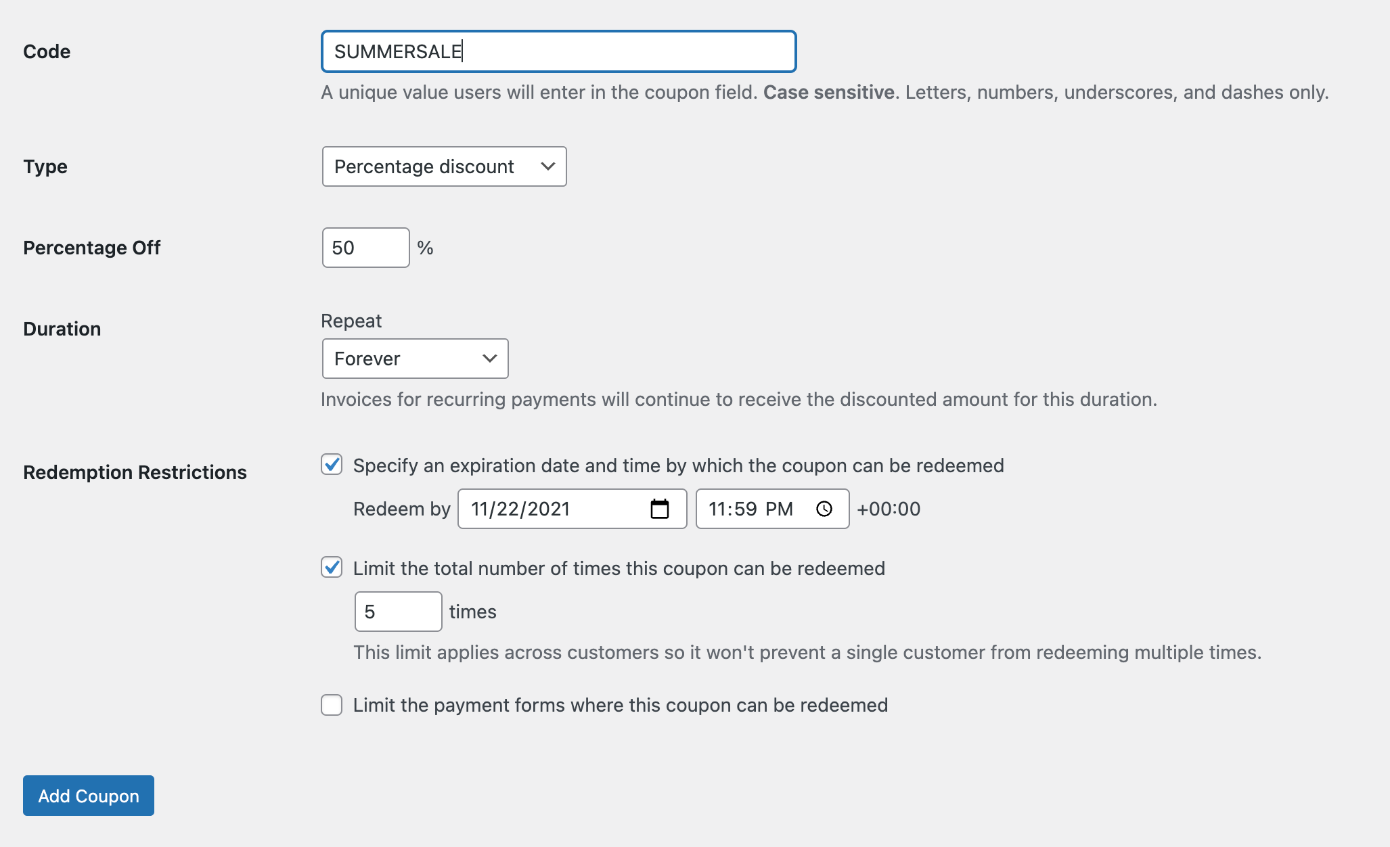Viewport: 1390px width, 847px height.
Task: Open the clock time picker icon
Action: tap(824, 509)
